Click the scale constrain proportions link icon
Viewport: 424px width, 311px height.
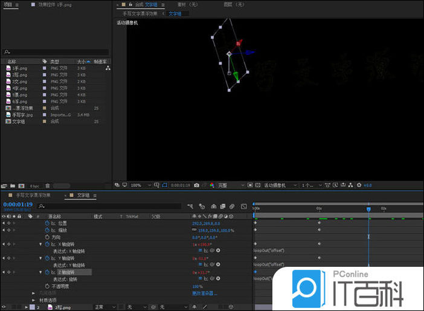point(194,230)
